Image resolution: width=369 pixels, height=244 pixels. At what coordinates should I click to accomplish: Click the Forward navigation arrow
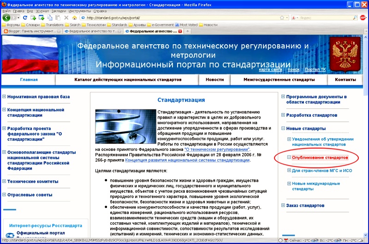tap(14, 18)
